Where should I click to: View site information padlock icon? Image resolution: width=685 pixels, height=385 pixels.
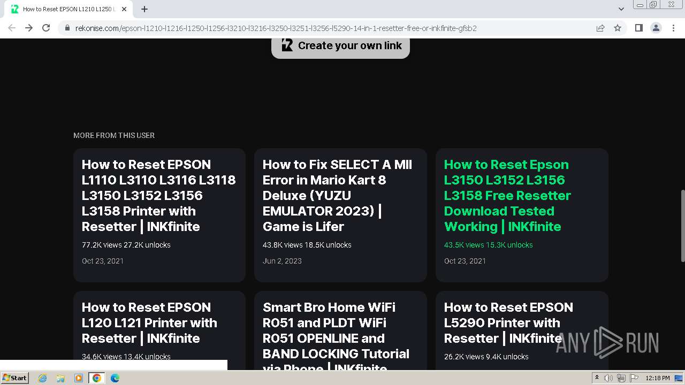coord(67,28)
